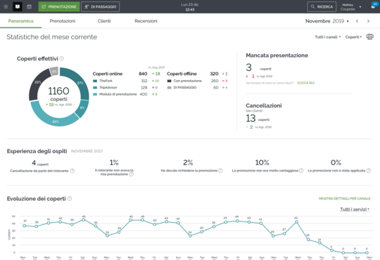Viewport: 380px width, 260px height.
Task: Click the RICERCA search box
Action: [x=322, y=7]
